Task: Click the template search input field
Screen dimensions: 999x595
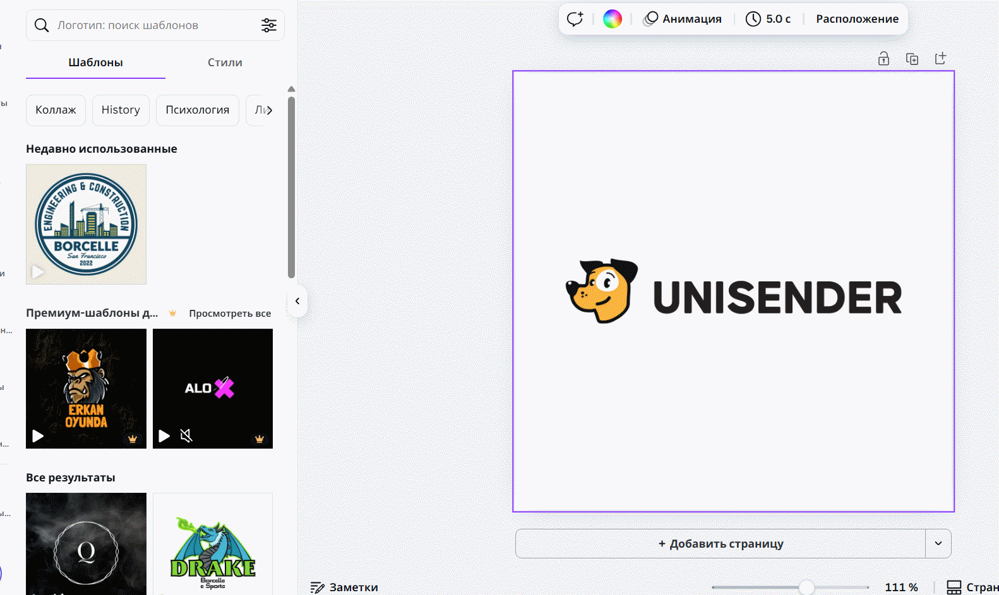Action: 152,25
